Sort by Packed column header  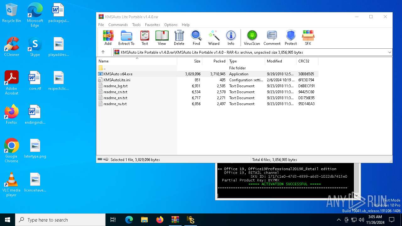[x=215, y=61]
